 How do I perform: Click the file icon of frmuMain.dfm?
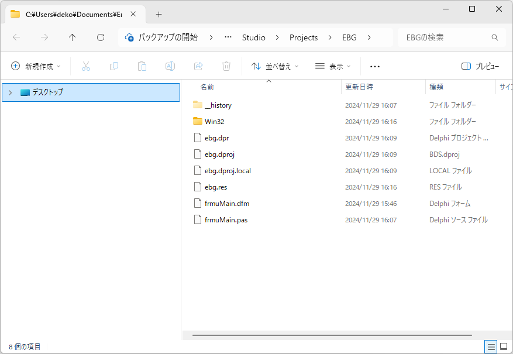[x=197, y=203]
